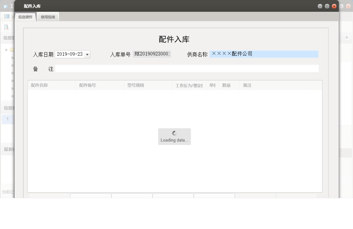Open the 入库日期 date picker dropdown

click(87, 54)
